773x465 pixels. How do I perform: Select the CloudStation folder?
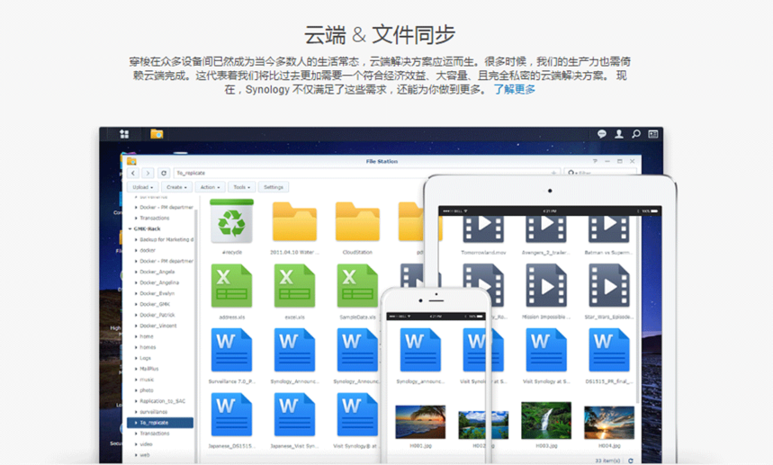[358, 221]
